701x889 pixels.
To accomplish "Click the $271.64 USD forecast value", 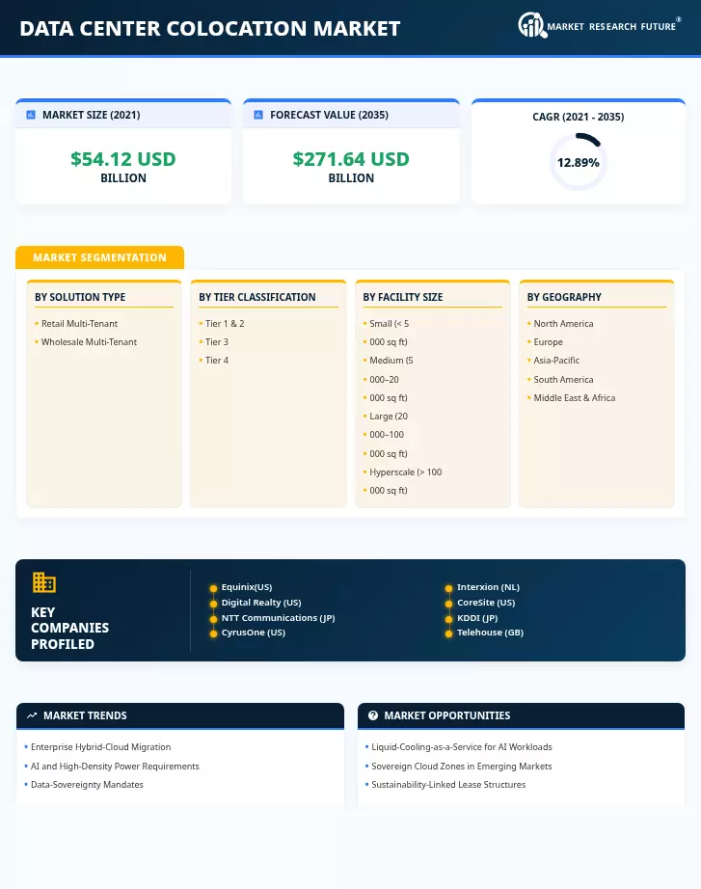I will coord(351,159).
